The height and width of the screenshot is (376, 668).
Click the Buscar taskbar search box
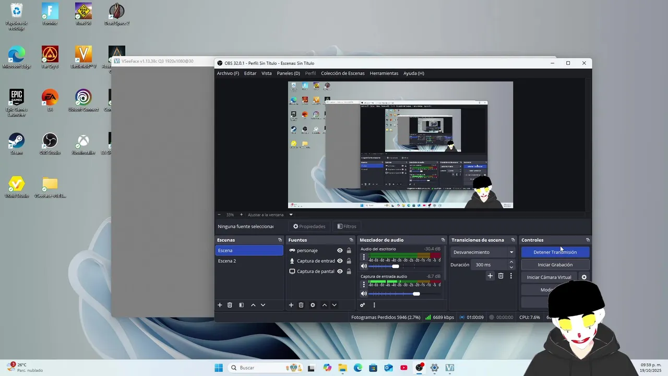(266, 368)
